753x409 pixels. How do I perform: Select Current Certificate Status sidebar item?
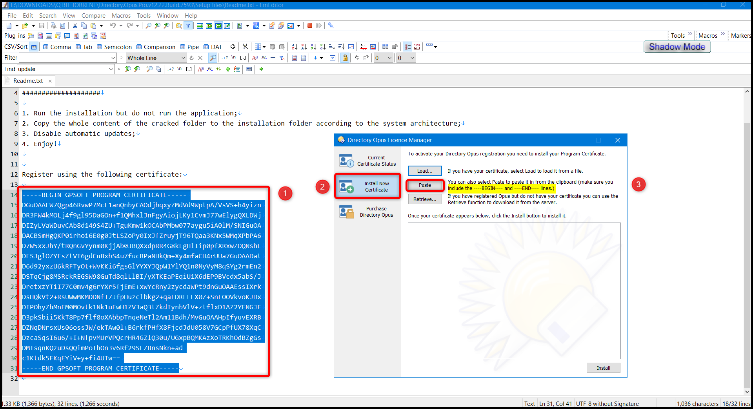[367, 161]
